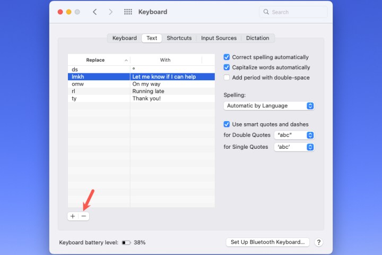The height and width of the screenshot is (255, 382).
Task: Enable Add period with double-space
Action: [x=227, y=78]
